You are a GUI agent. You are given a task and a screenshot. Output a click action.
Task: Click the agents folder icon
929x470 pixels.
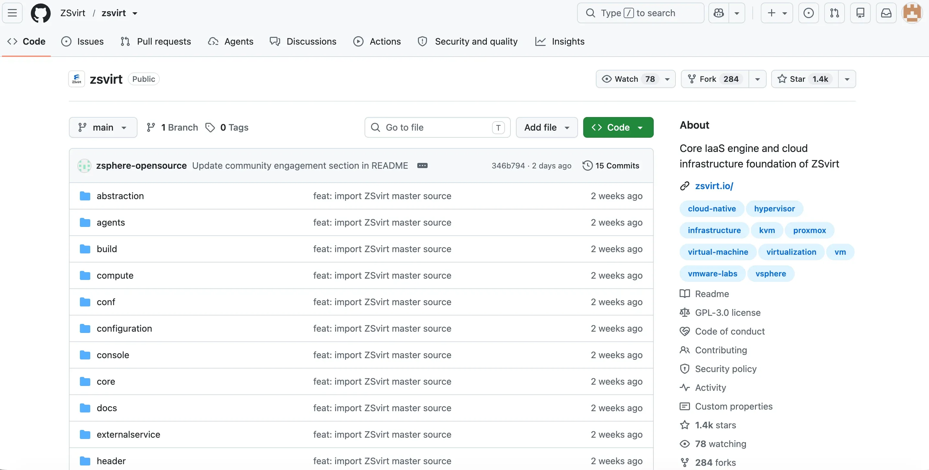tap(85, 223)
